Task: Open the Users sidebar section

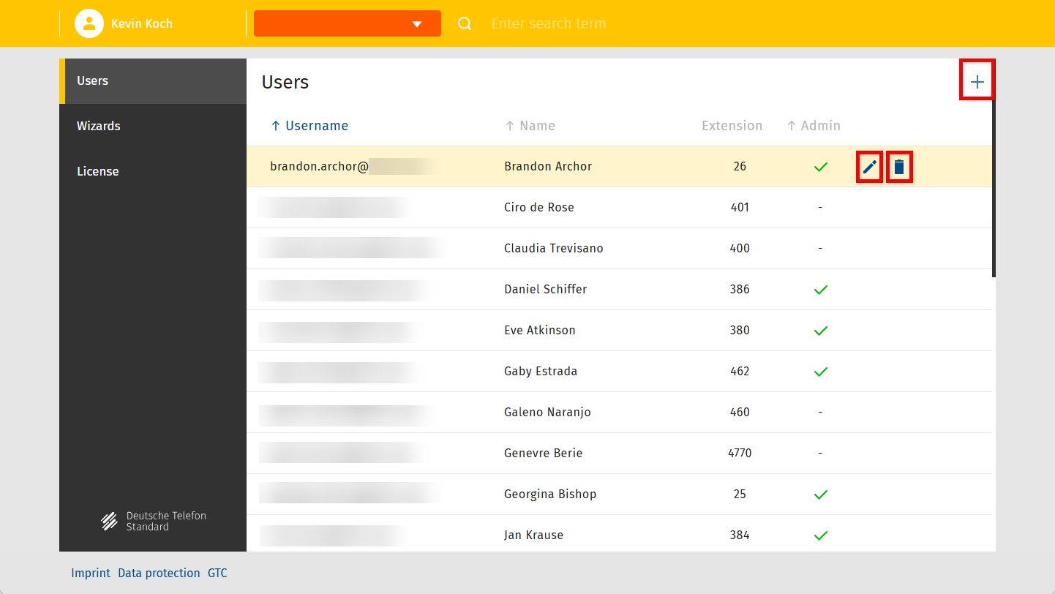Action: click(93, 81)
